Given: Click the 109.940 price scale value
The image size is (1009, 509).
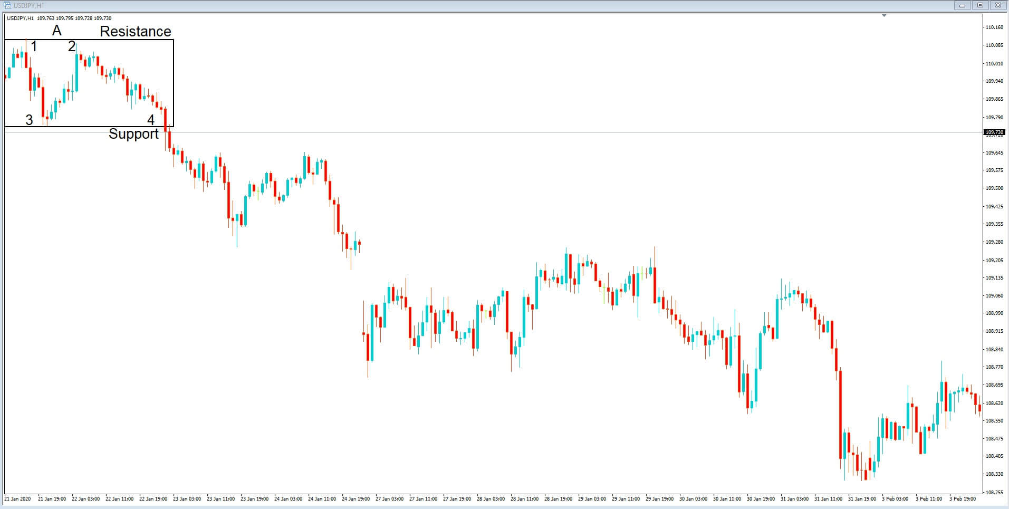Looking at the screenshot, I should 994,81.
